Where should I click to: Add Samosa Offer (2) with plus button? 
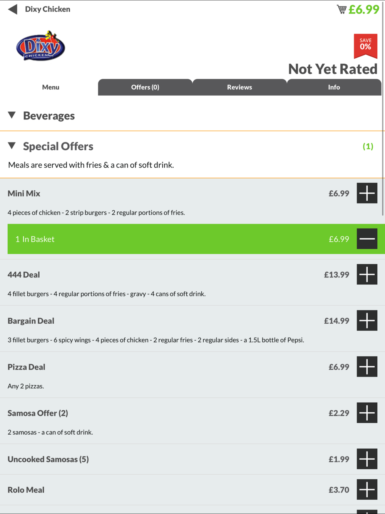coord(367,413)
